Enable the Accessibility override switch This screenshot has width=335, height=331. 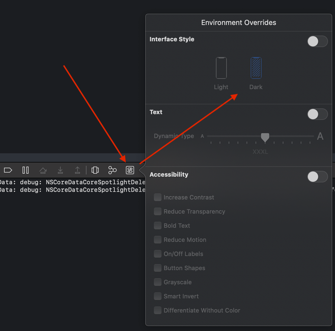318,177
